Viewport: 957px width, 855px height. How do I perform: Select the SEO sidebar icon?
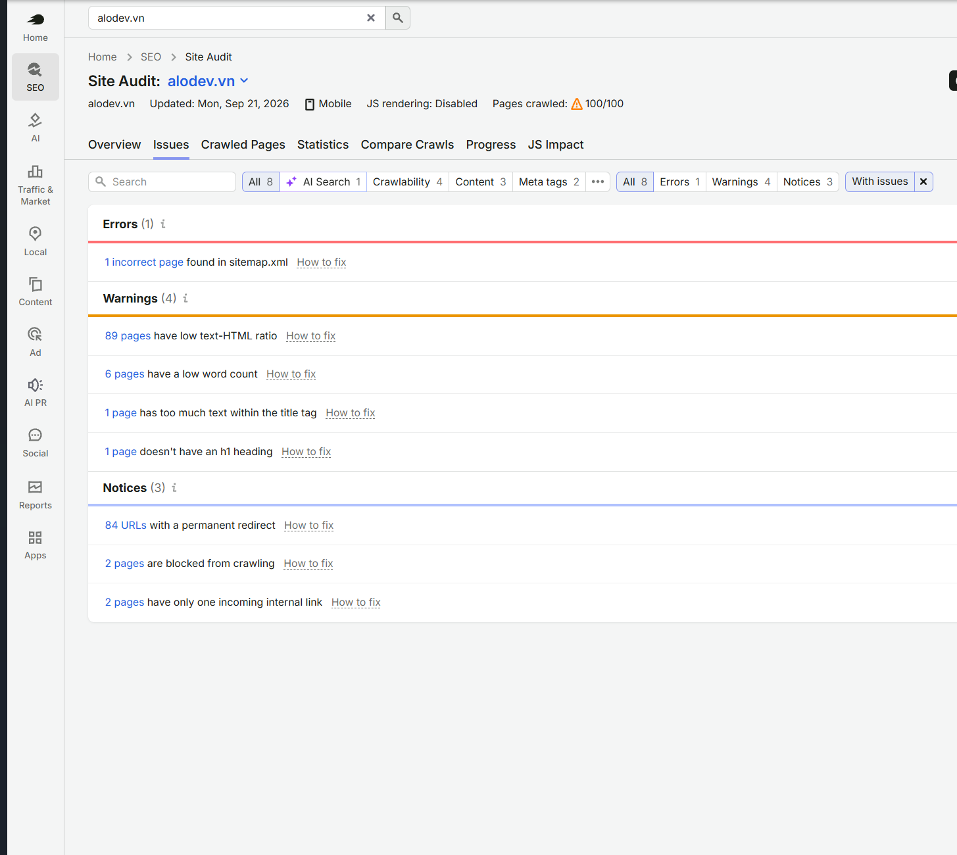[36, 77]
